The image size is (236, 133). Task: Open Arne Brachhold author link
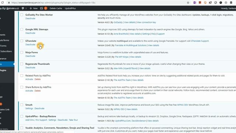121,34
